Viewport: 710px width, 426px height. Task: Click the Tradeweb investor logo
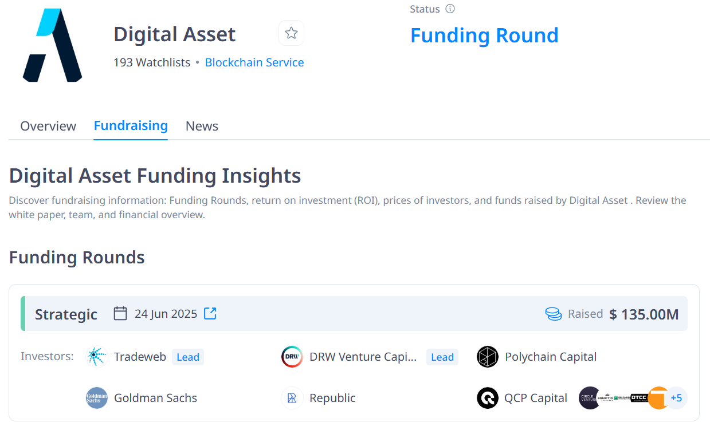point(97,357)
